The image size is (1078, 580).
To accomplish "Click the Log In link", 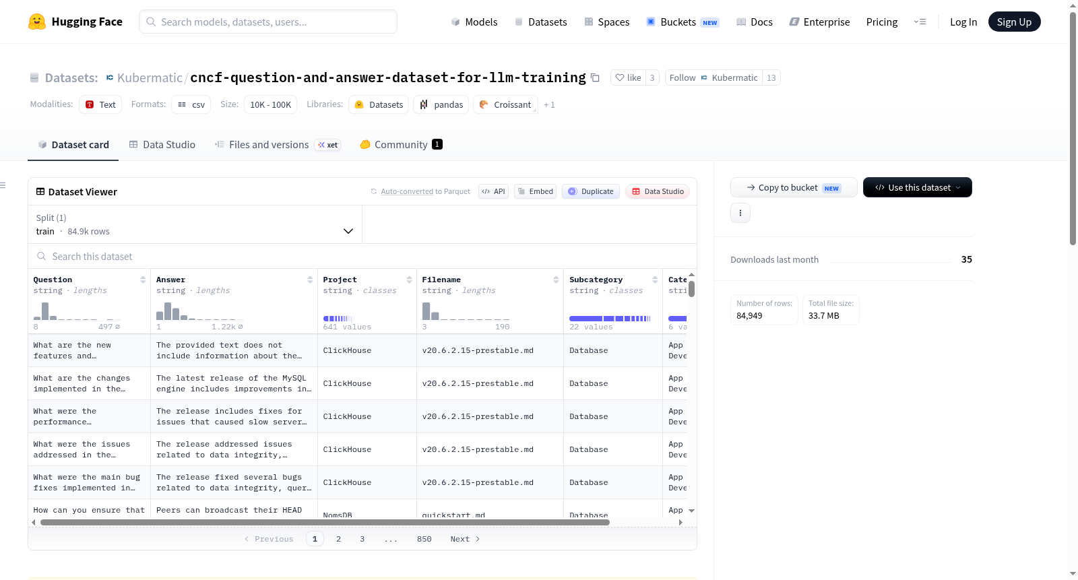I will [x=963, y=22].
